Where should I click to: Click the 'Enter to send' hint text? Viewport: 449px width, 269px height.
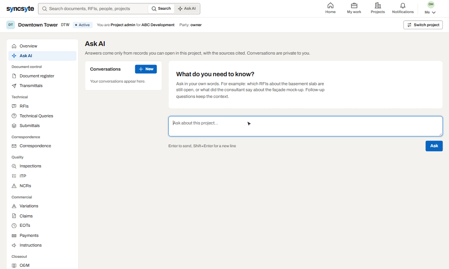(202, 146)
